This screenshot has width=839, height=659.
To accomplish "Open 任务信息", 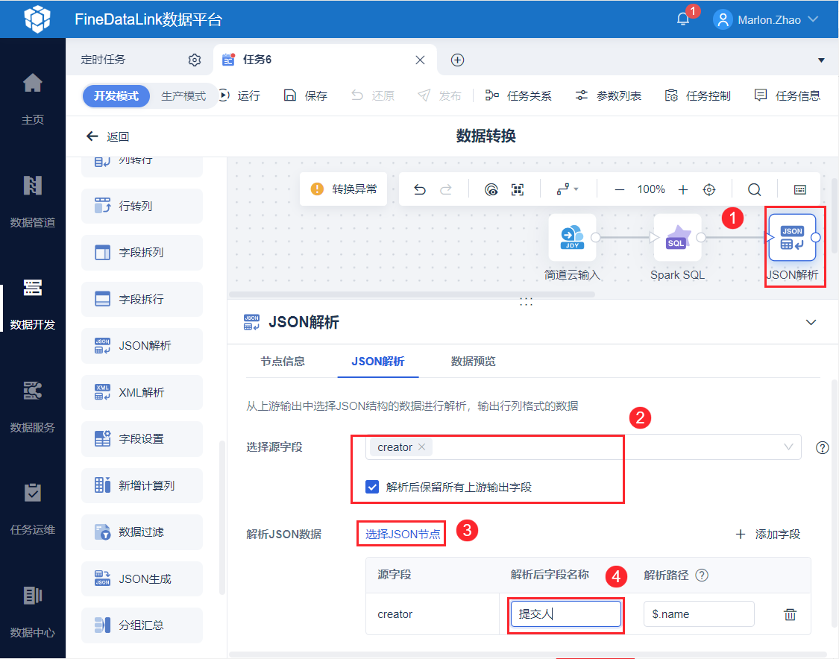I will [787, 95].
